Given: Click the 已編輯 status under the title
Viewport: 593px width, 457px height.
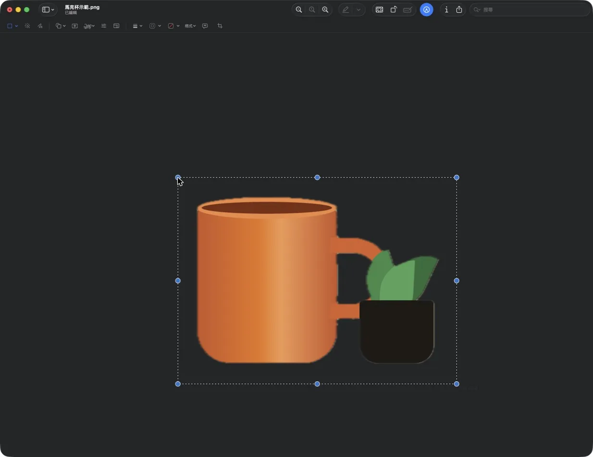Looking at the screenshot, I should click(70, 13).
